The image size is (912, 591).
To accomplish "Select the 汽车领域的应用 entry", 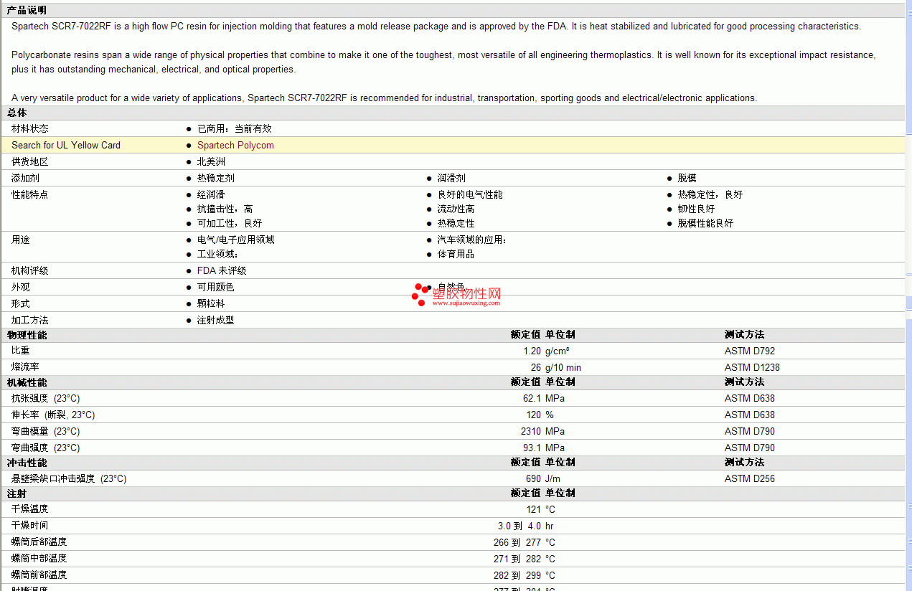I will (x=472, y=240).
